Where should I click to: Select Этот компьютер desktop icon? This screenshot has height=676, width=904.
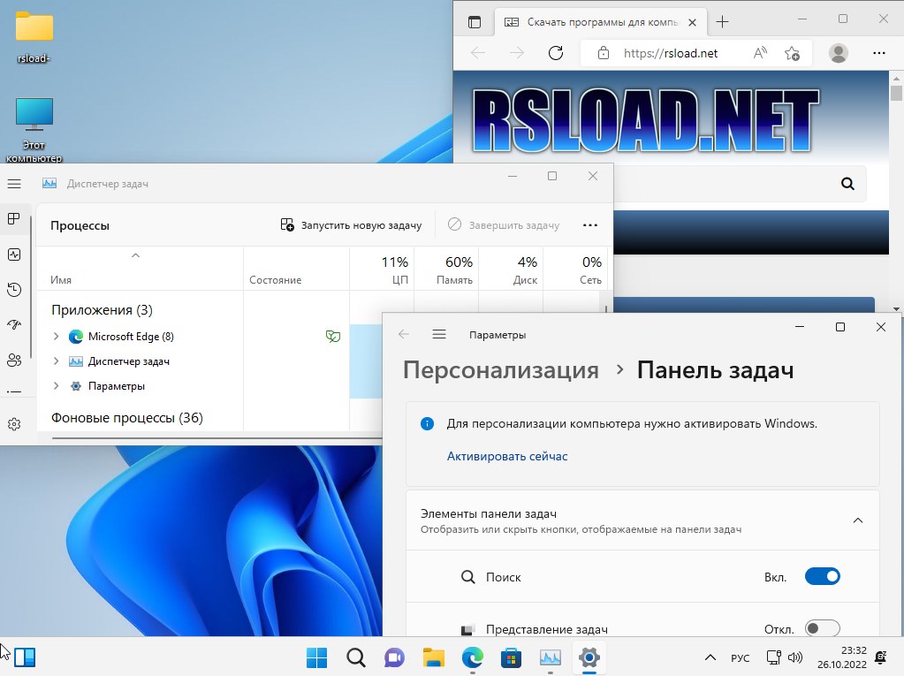34,129
